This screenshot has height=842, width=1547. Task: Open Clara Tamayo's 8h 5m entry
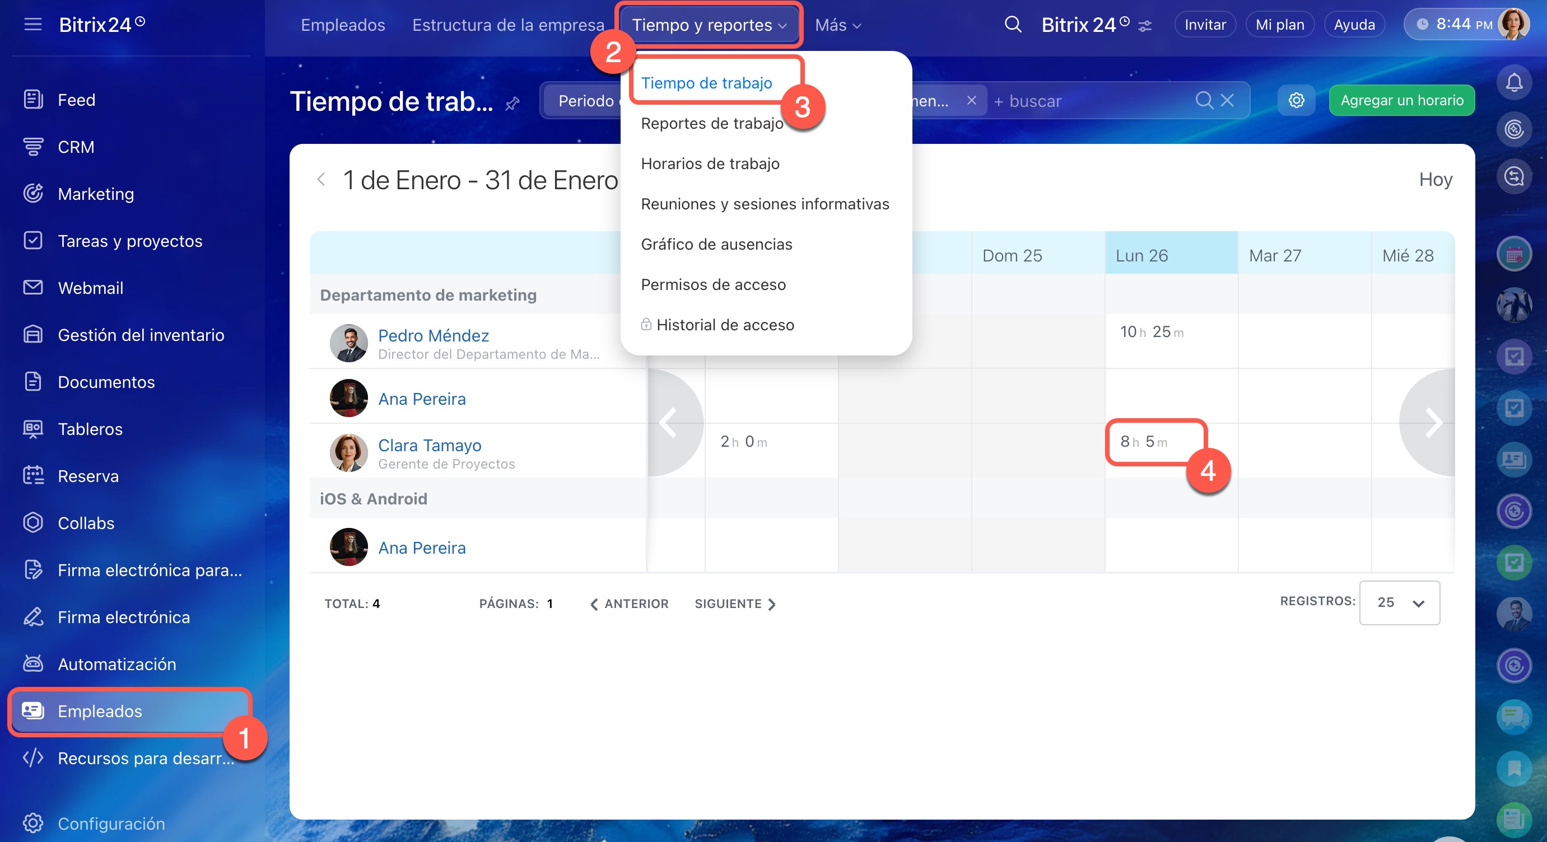tap(1143, 442)
